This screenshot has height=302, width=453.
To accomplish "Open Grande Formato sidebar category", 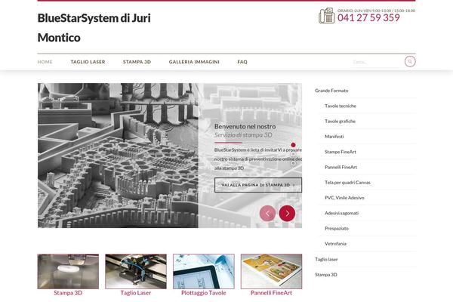I will coord(331,91).
